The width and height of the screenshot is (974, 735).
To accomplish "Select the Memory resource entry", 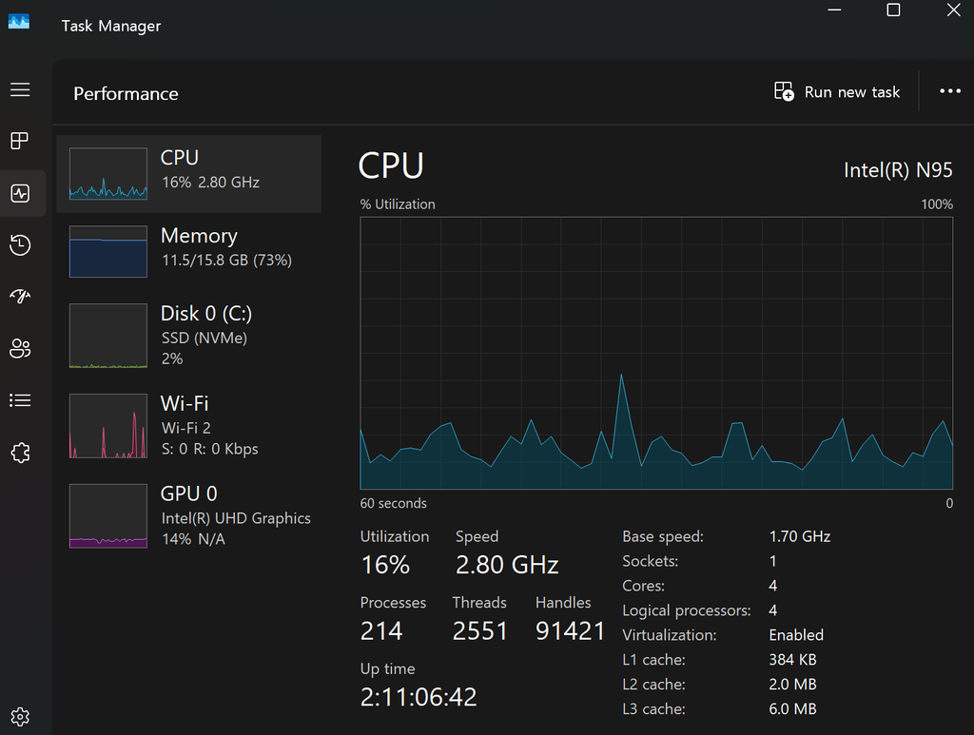I will (189, 251).
